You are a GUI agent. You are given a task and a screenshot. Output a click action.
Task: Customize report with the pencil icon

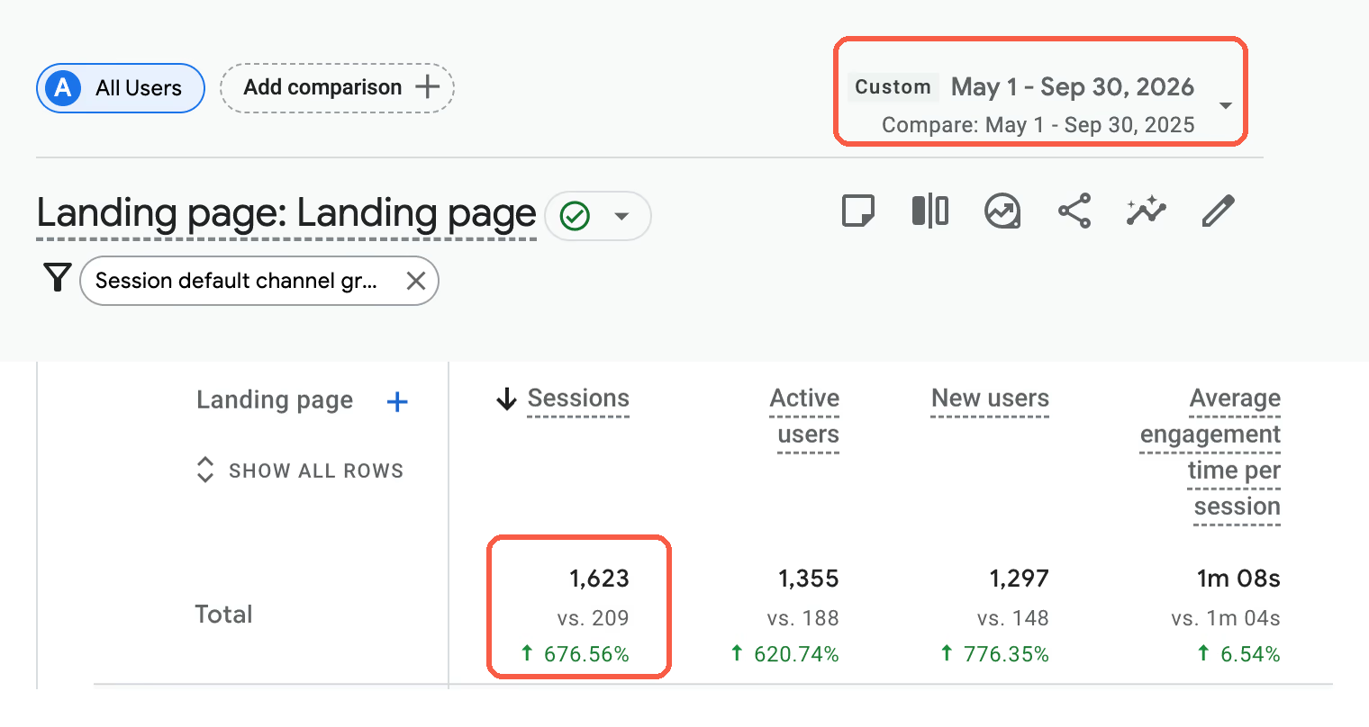(1219, 212)
